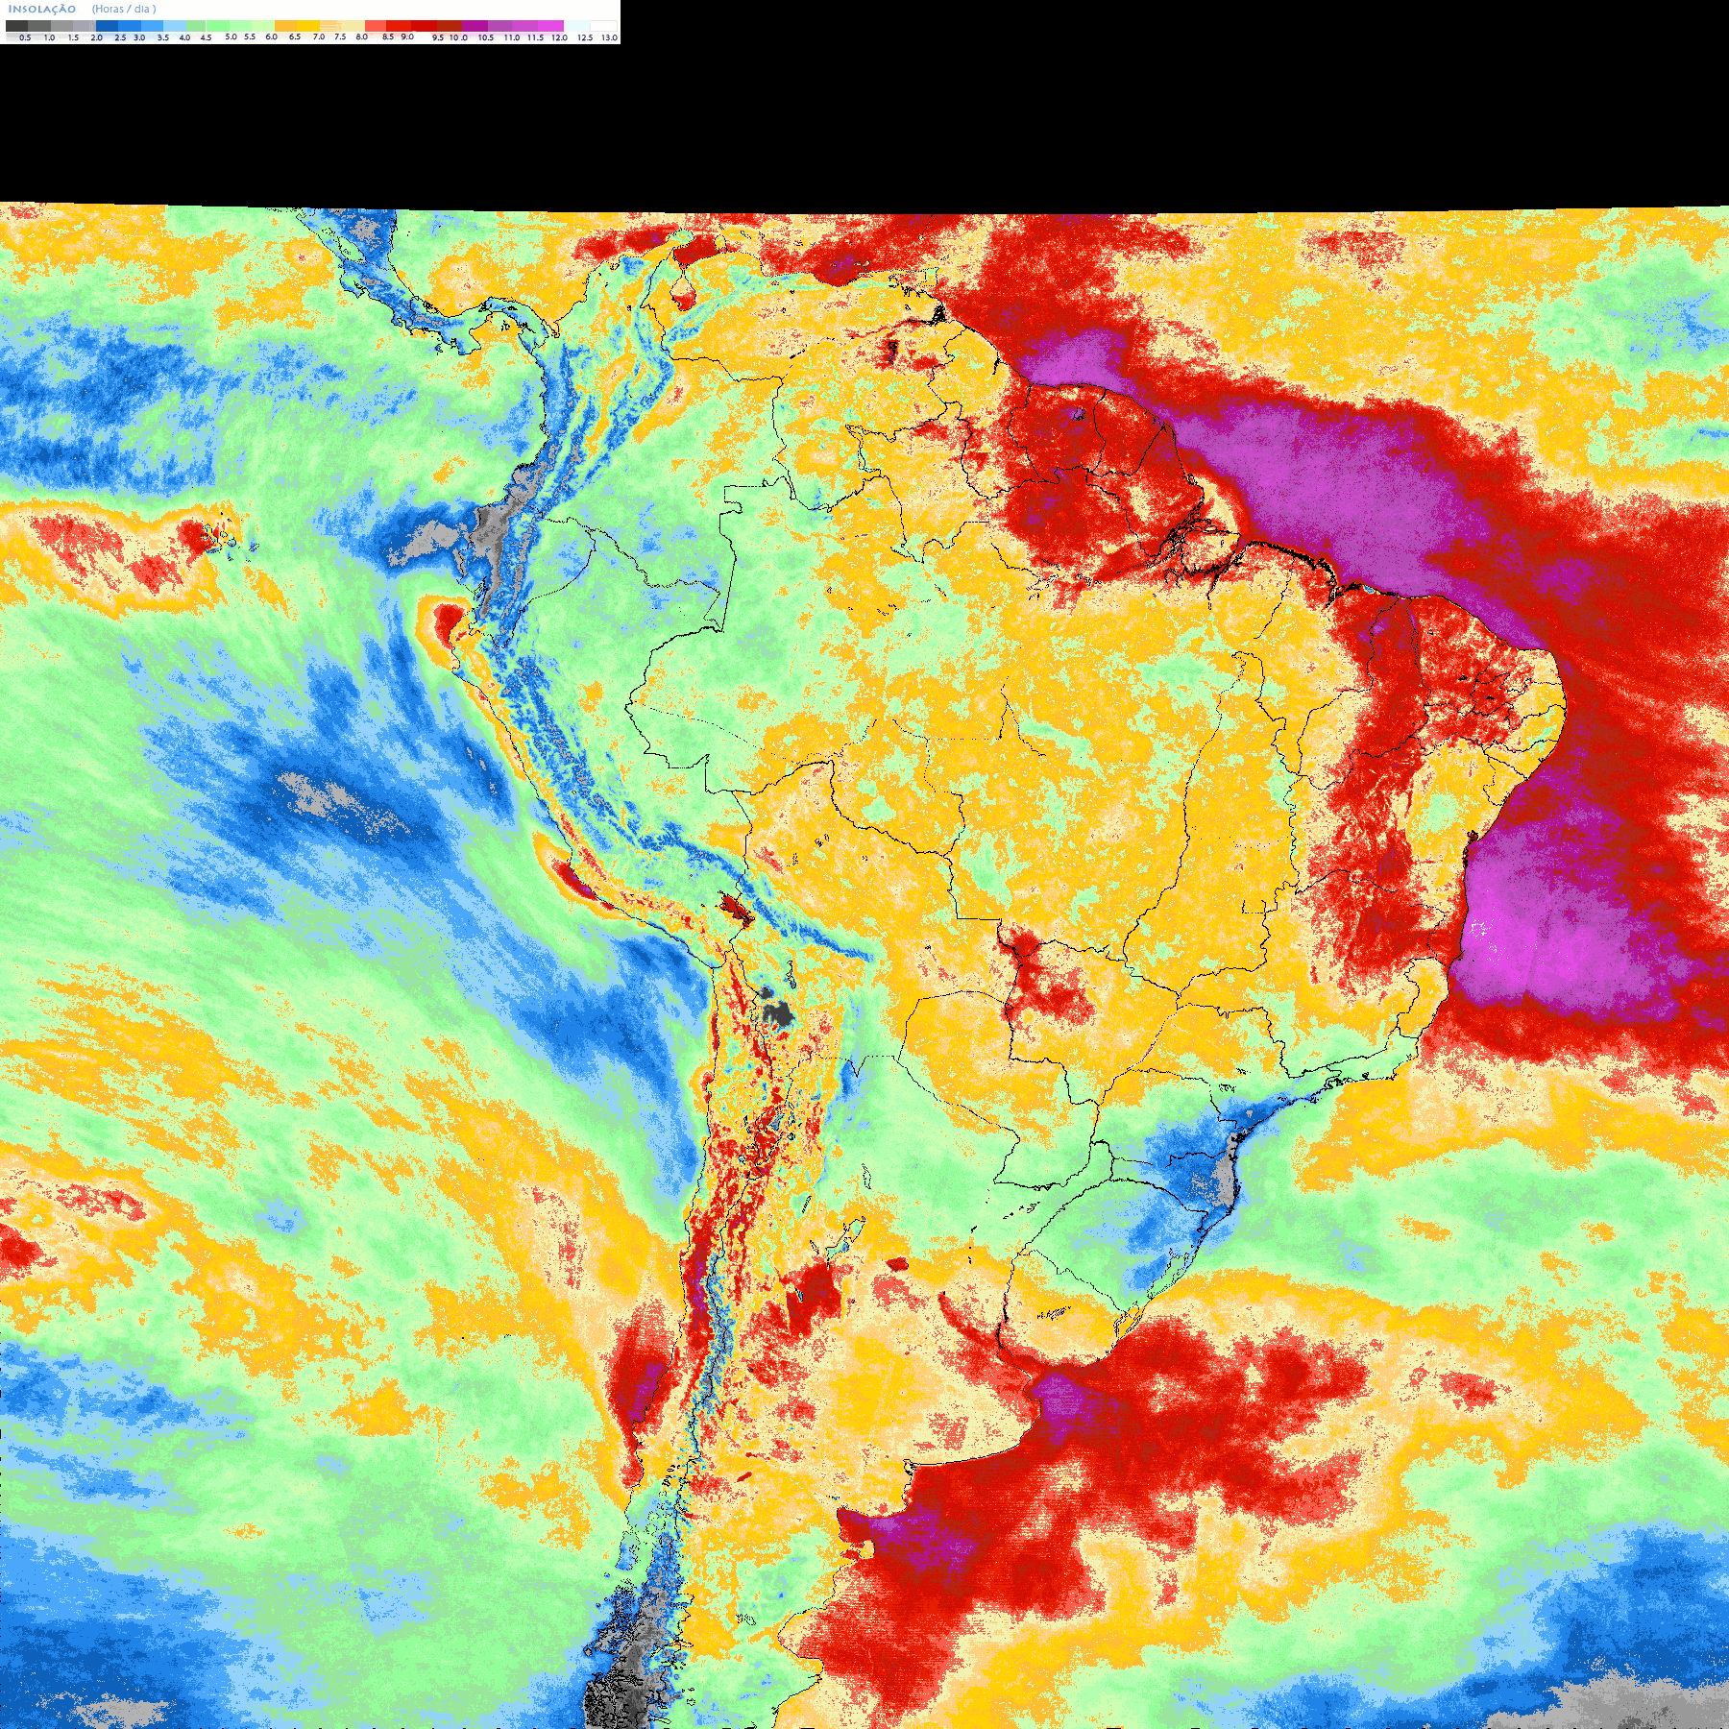Select the 13.0 legend value
The height and width of the screenshot is (1729, 1729).
point(610,37)
